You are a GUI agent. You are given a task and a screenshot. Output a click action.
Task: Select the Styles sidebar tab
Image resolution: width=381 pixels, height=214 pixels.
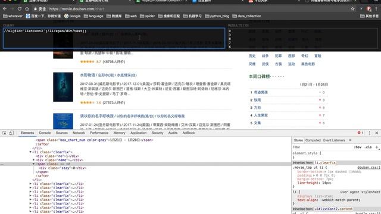click(x=298, y=140)
